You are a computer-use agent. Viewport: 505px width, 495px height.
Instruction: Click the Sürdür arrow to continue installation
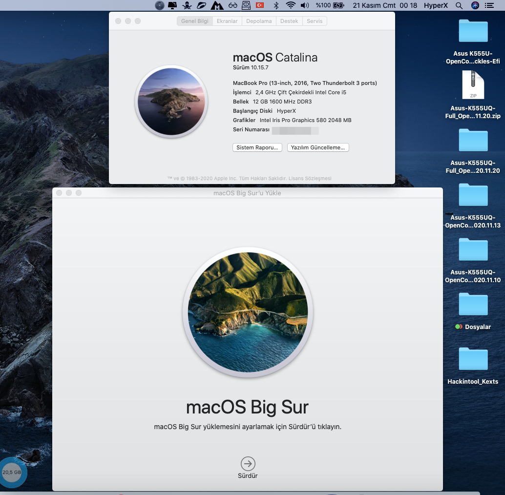(248, 464)
